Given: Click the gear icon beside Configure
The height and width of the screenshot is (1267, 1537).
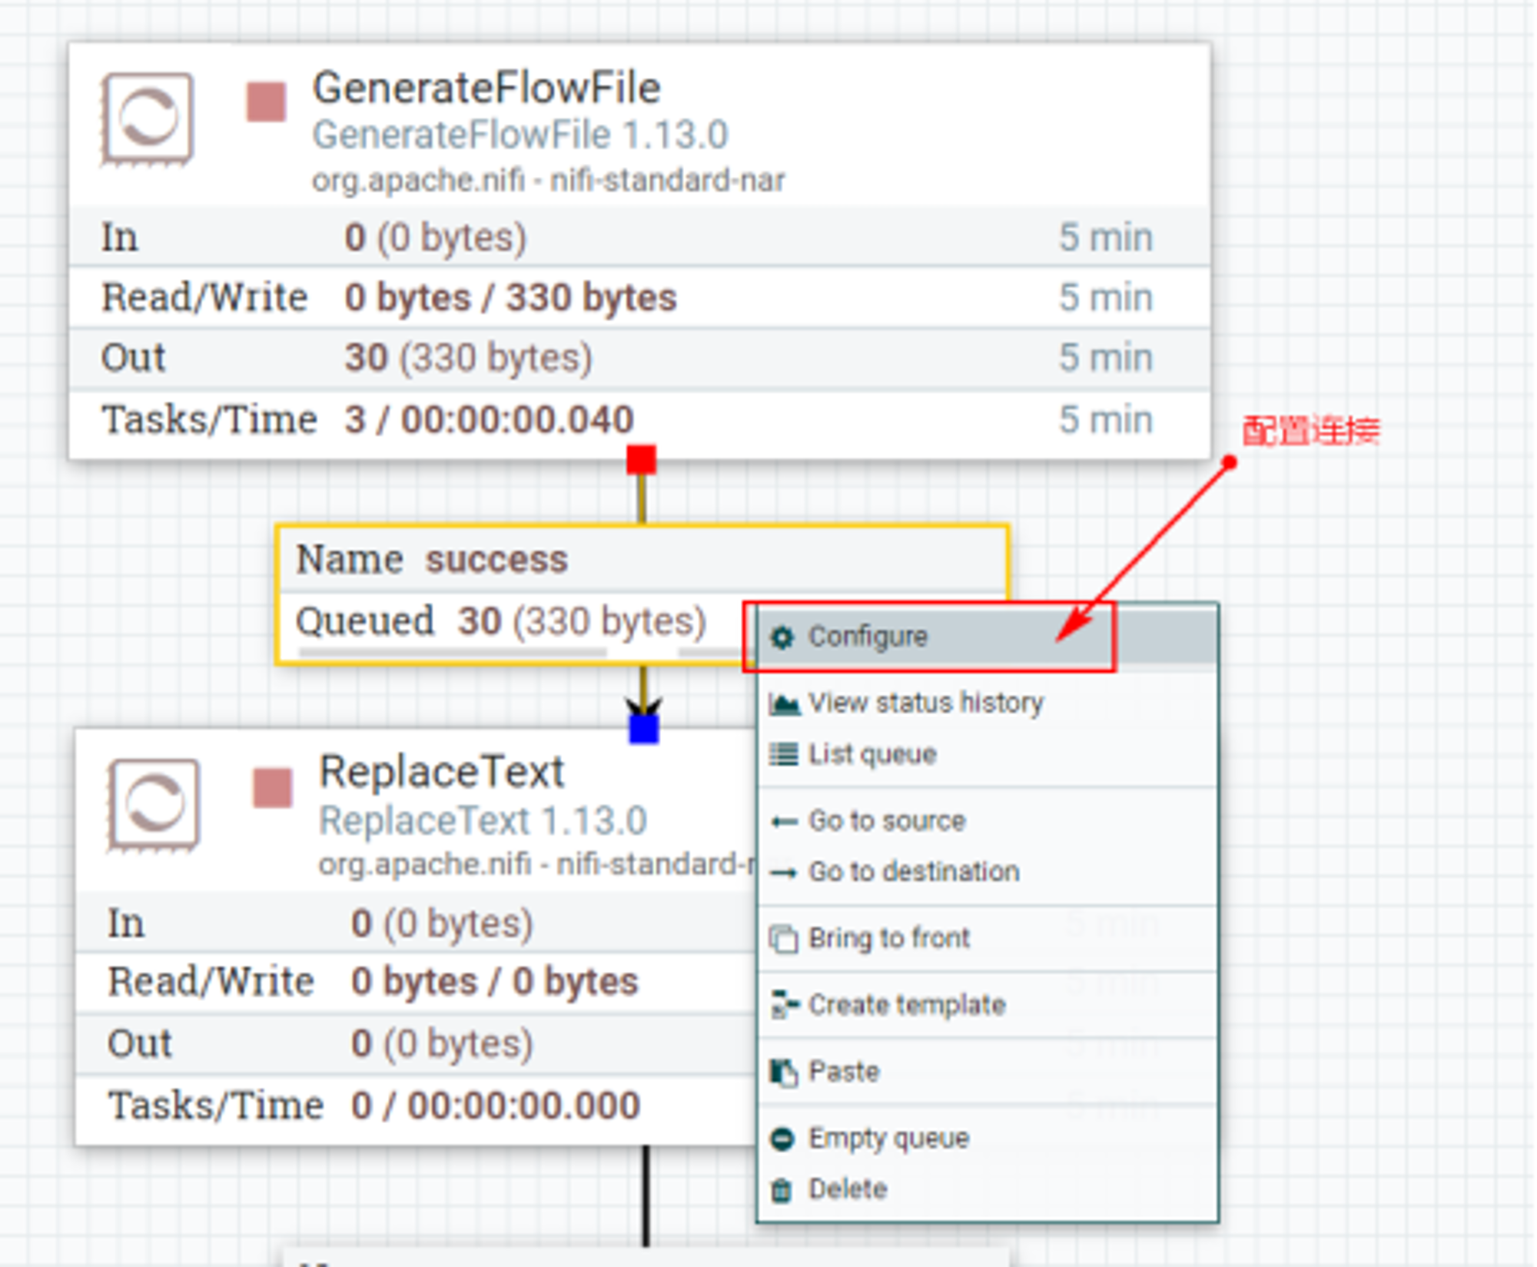Looking at the screenshot, I should 782,637.
